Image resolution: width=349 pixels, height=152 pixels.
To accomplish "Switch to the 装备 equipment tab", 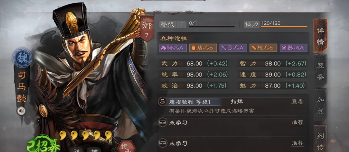I will [321, 70].
